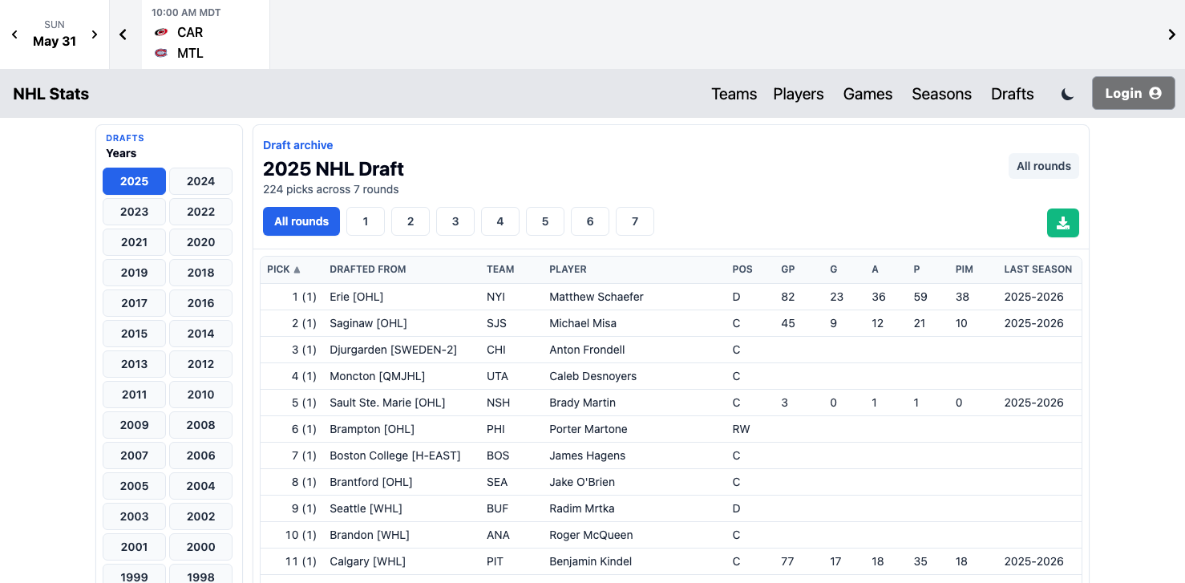The width and height of the screenshot is (1185, 583).
Task: Sort by POS column header
Action: point(742,269)
